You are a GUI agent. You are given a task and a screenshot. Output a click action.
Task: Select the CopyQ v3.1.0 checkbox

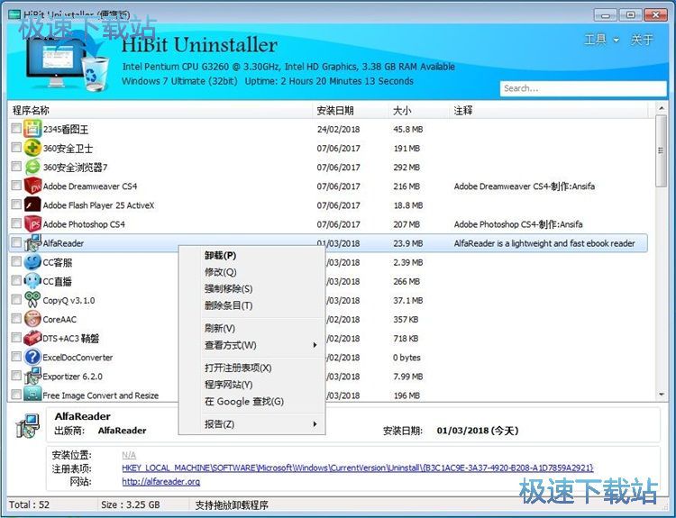coord(16,299)
